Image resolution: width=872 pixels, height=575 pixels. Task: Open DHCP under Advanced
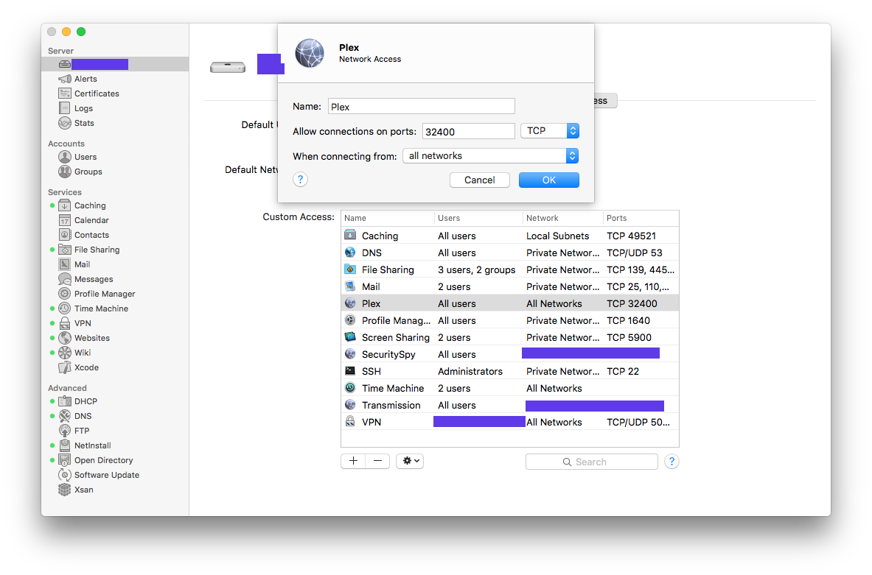click(x=85, y=401)
